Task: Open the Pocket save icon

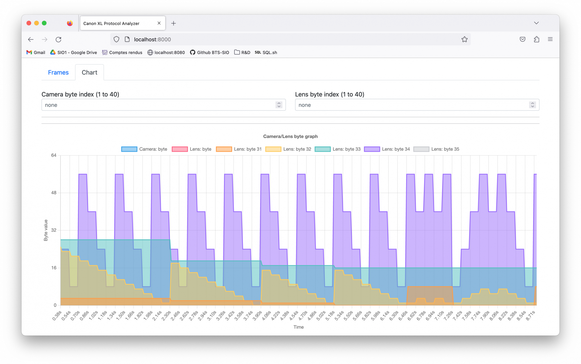Action: pos(522,40)
